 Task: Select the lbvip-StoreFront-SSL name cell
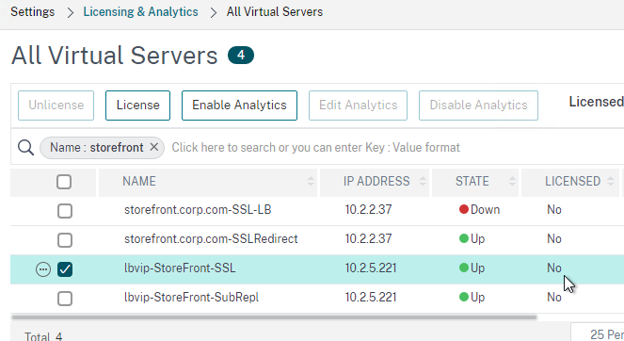tap(180, 268)
